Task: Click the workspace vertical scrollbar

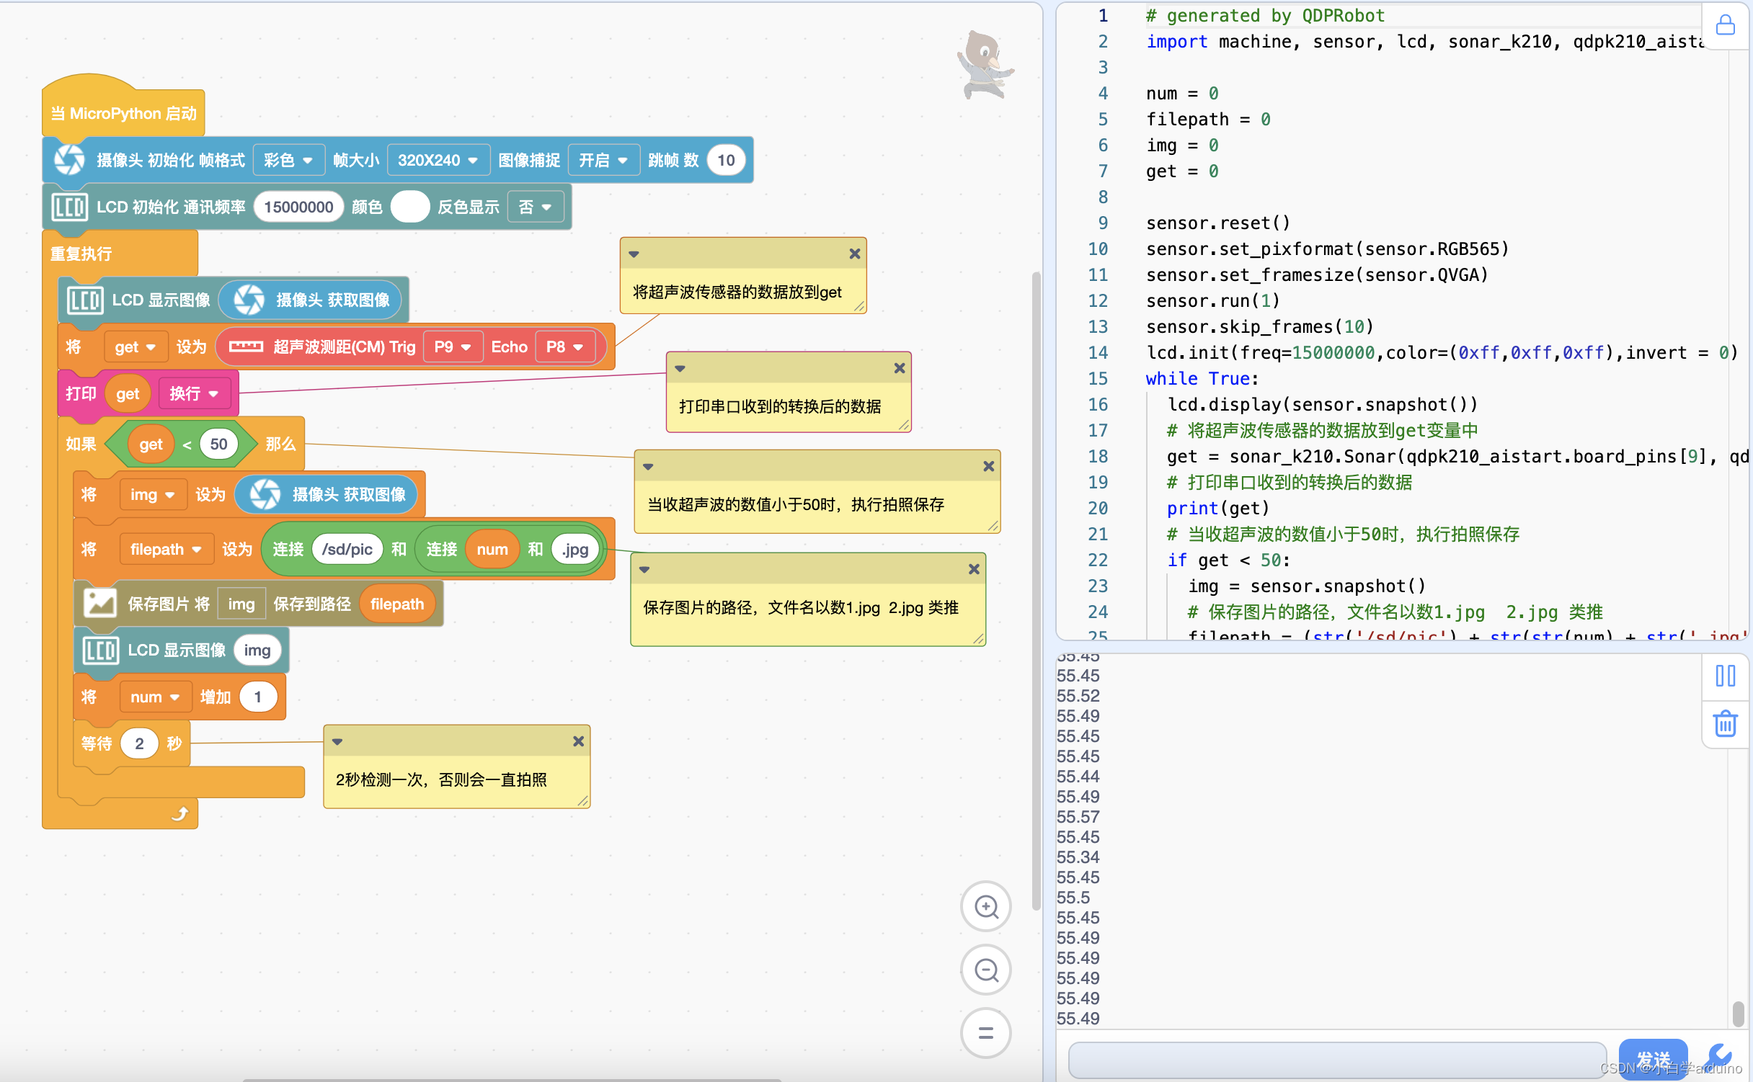Action: click(x=1036, y=591)
